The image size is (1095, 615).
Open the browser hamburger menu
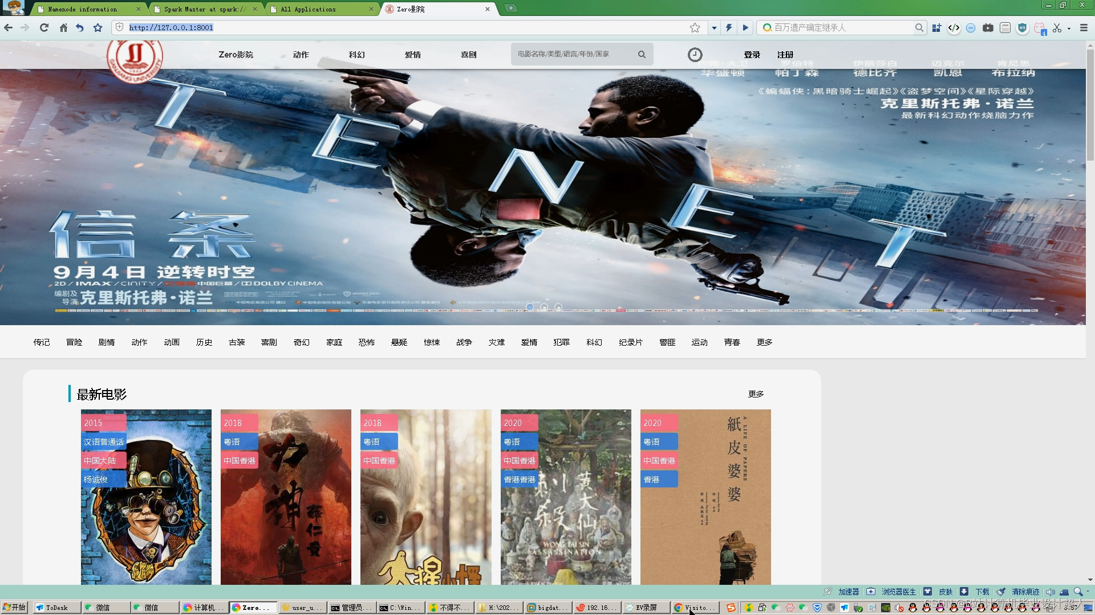pos(1084,27)
